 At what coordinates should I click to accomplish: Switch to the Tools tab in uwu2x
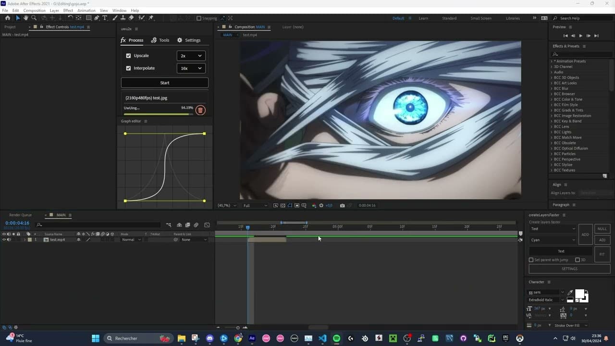[160, 40]
